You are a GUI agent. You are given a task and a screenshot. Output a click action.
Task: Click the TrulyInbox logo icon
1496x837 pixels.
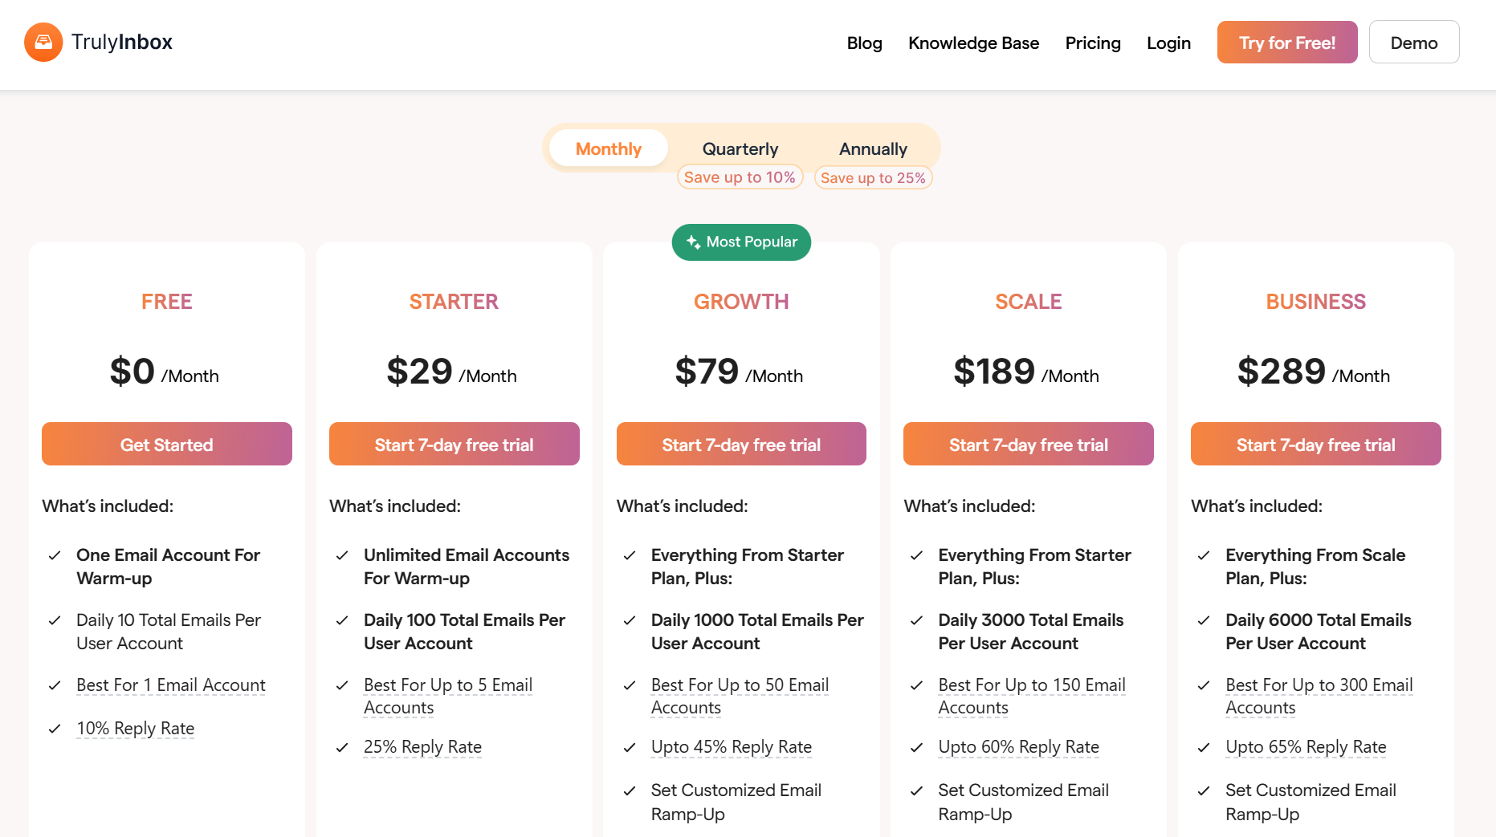[44, 42]
